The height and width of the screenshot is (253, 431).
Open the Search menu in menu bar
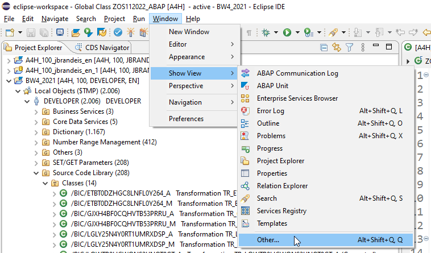[x=86, y=19]
